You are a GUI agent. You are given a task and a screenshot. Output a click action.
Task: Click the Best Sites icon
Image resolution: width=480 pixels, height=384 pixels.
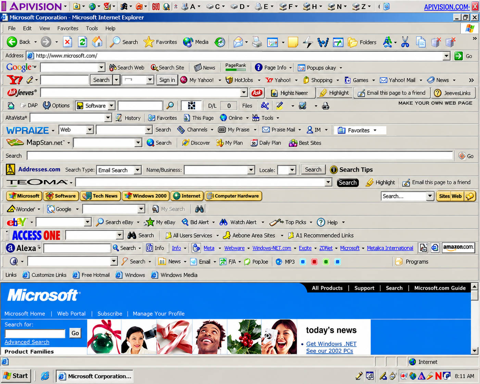pos(293,143)
